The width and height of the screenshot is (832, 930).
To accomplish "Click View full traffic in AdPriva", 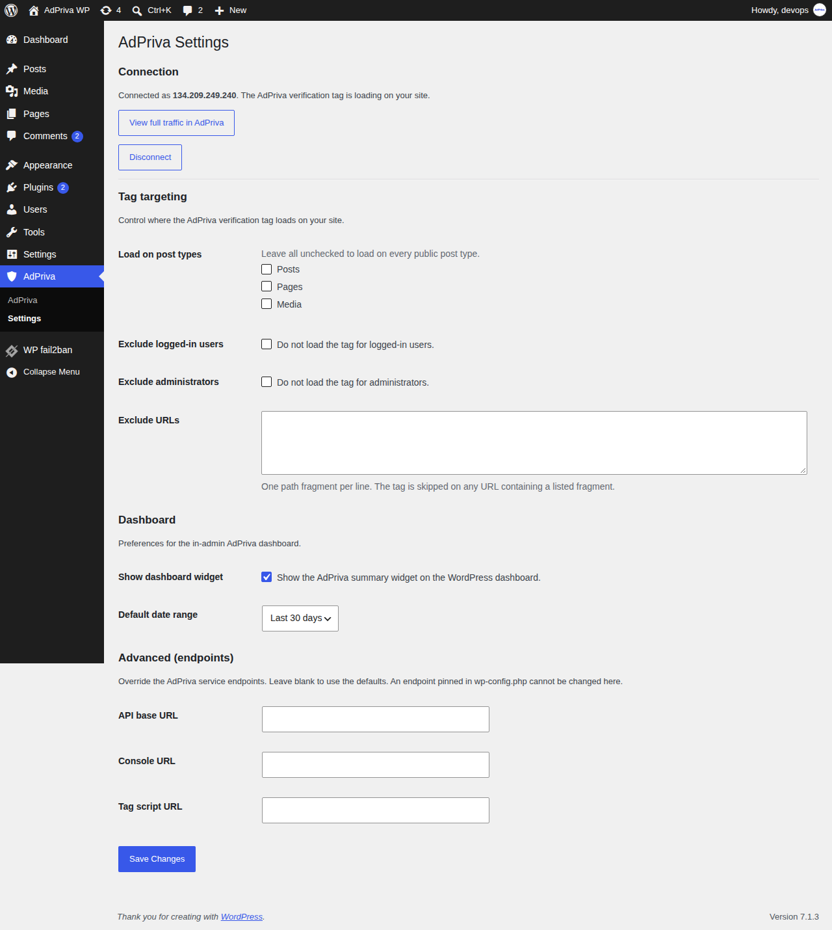I will (x=176, y=123).
